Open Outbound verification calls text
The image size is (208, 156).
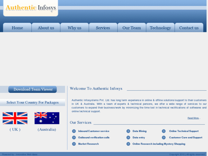(x=94, y=138)
